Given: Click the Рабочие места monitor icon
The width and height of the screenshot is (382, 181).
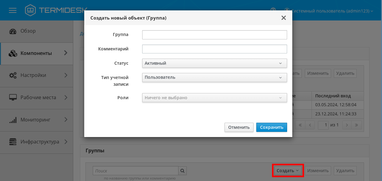Looking at the screenshot, I should [13, 98].
